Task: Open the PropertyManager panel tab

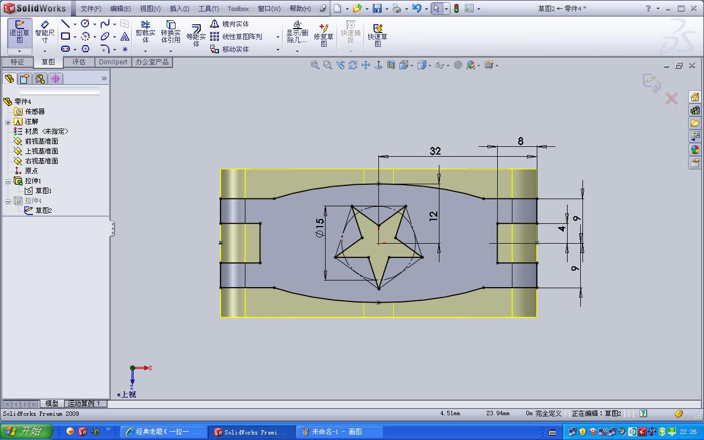Action: click(x=24, y=79)
